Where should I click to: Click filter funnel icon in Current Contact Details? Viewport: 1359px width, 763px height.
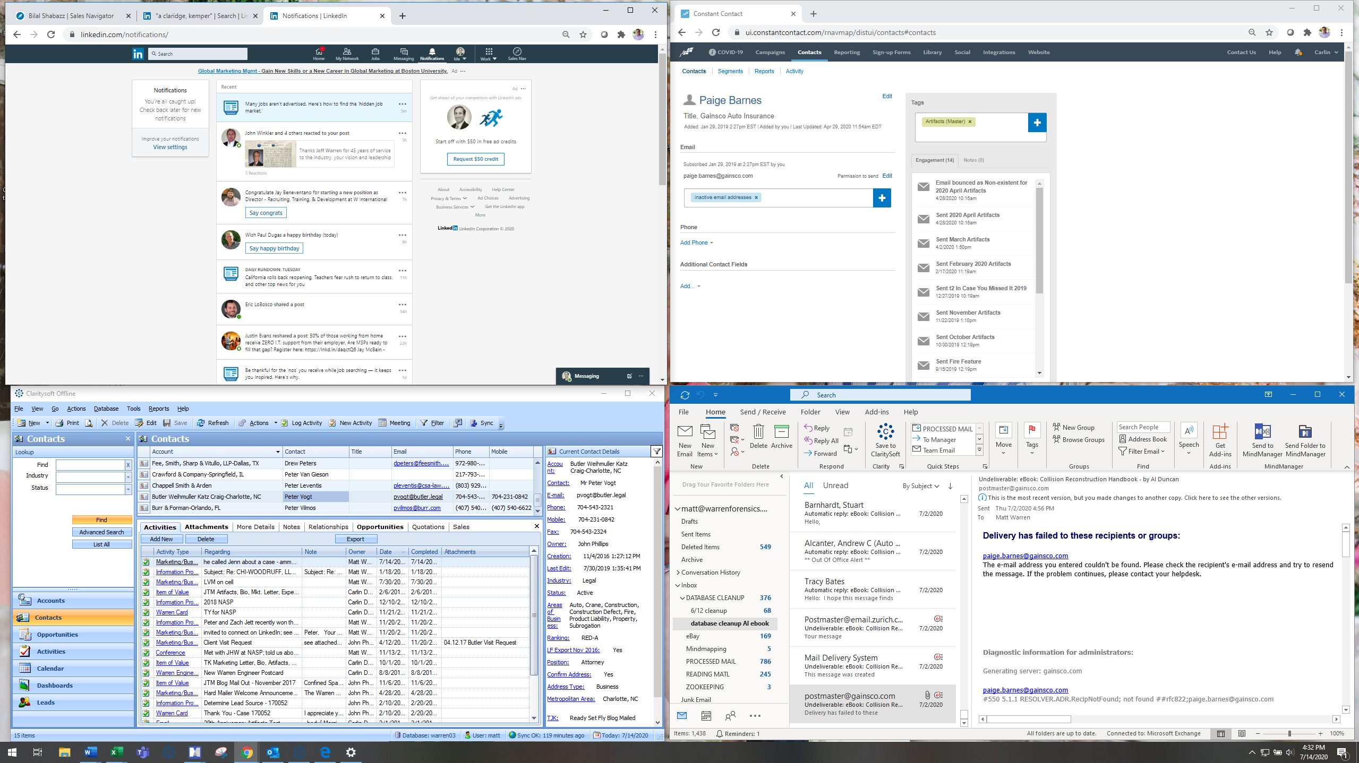[x=657, y=452]
